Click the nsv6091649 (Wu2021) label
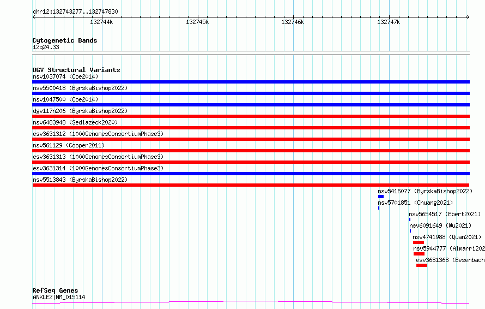 point(440,225)
